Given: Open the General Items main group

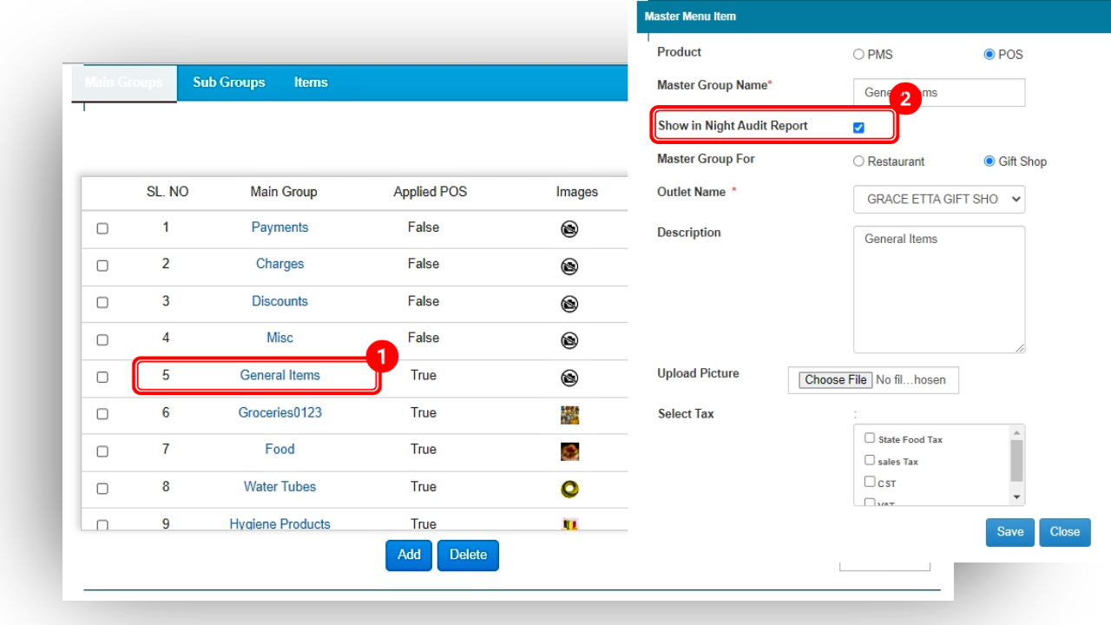Looking at the screenshot, I should (x=279, y=375).
